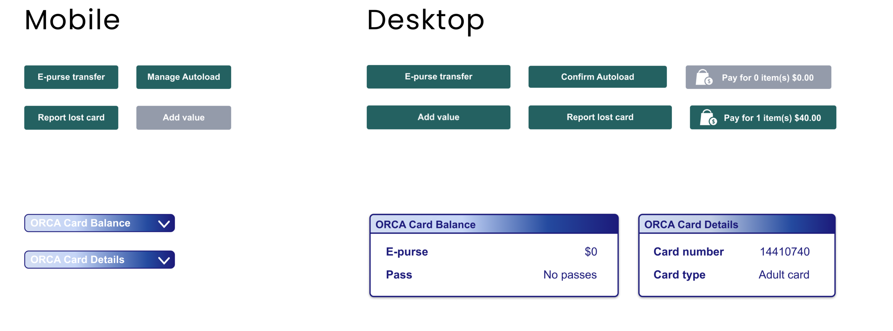Viewport: 893px width, 331px height.
Task: Click the Card type label
Action: coord(679,275)
